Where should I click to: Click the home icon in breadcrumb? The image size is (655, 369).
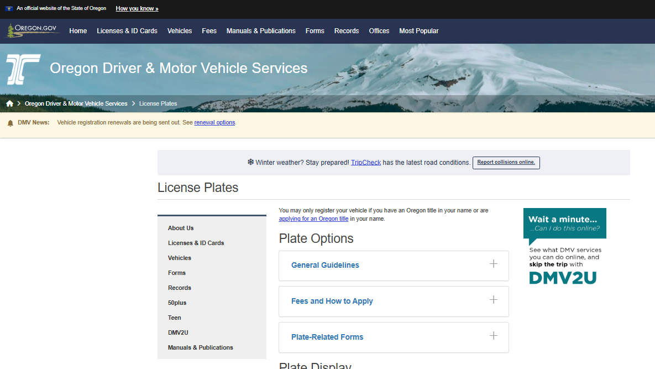pos(9,103)
